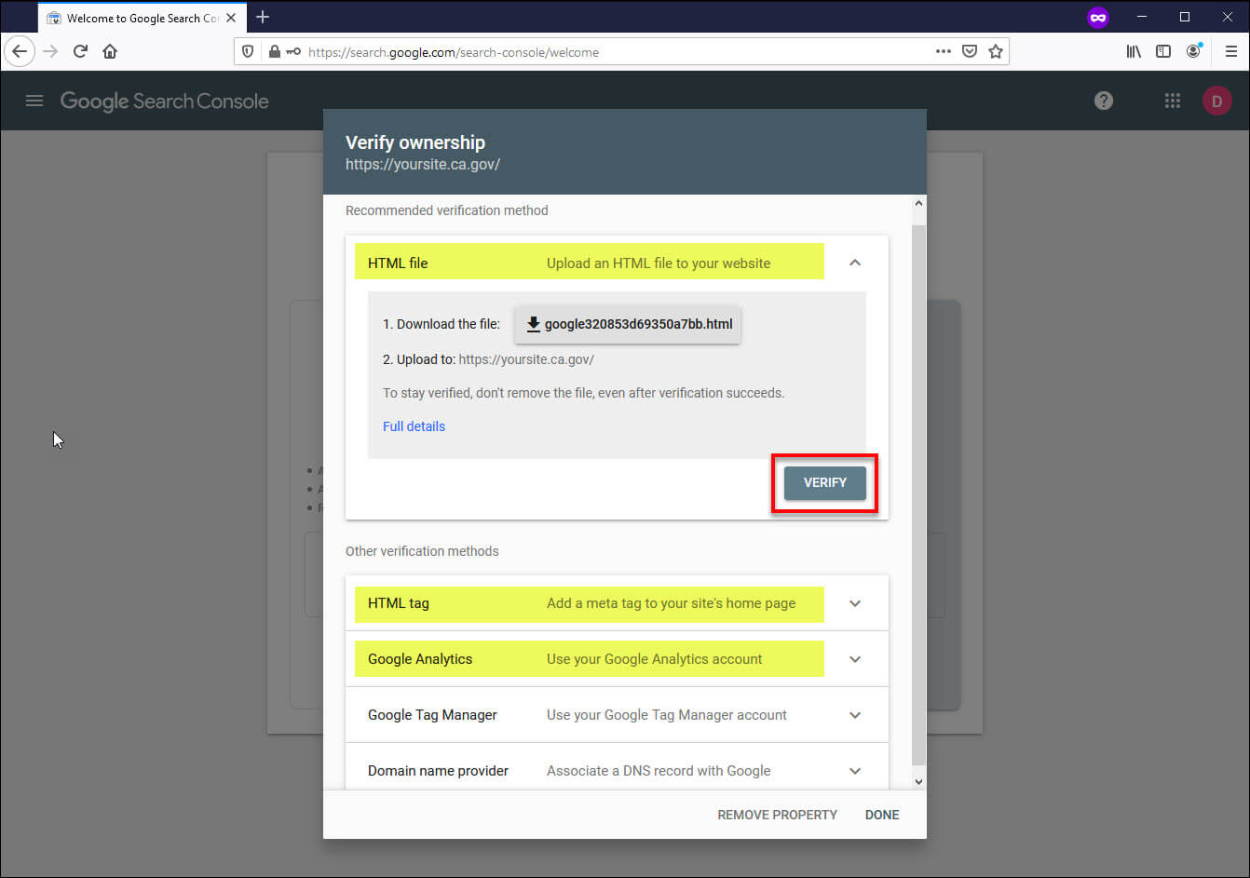Click the browser Forward arrow button
The image size is (1250, 878).
pos(50,51)
